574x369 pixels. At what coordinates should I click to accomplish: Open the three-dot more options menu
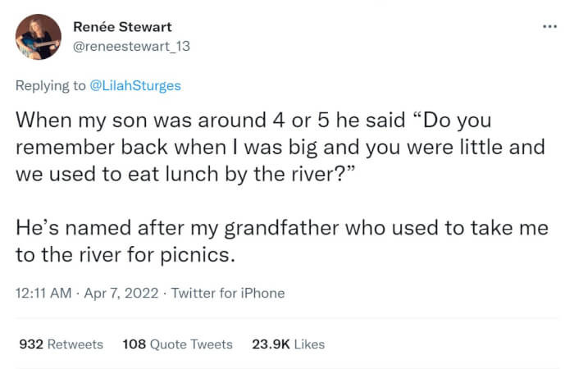(x=549, y=26)
